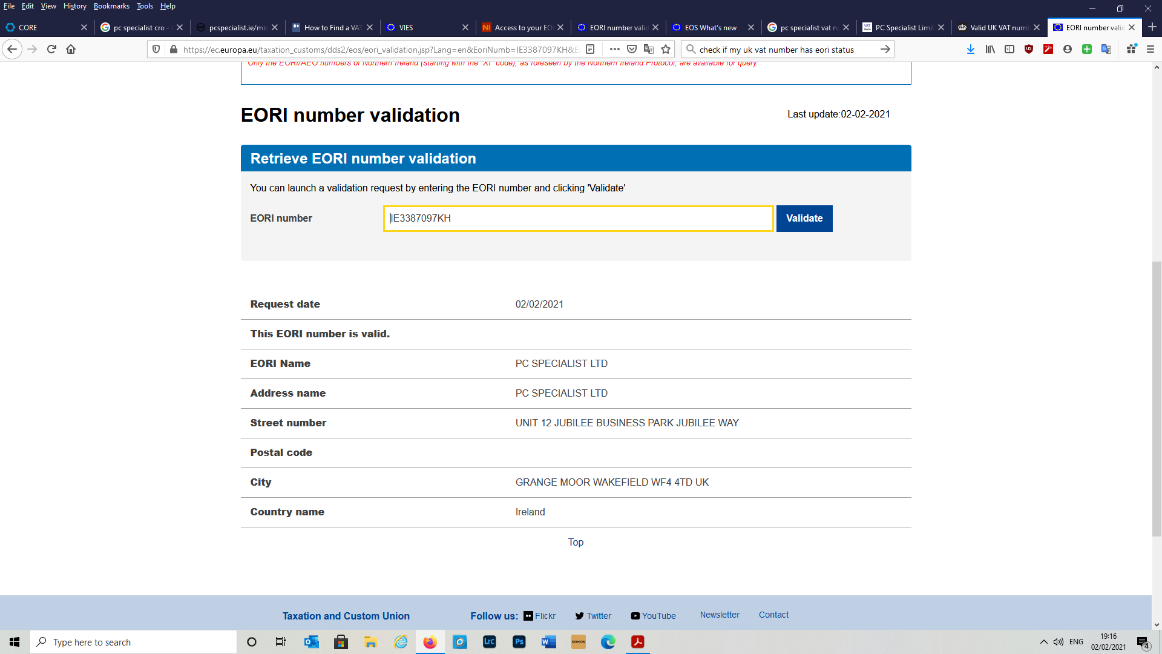Open the downloads panel
Viewport: 1162px width, 654px height.
coord(971,49)
